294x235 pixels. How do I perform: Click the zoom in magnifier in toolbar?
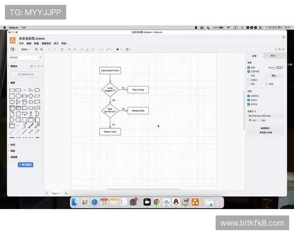(36, 49)
